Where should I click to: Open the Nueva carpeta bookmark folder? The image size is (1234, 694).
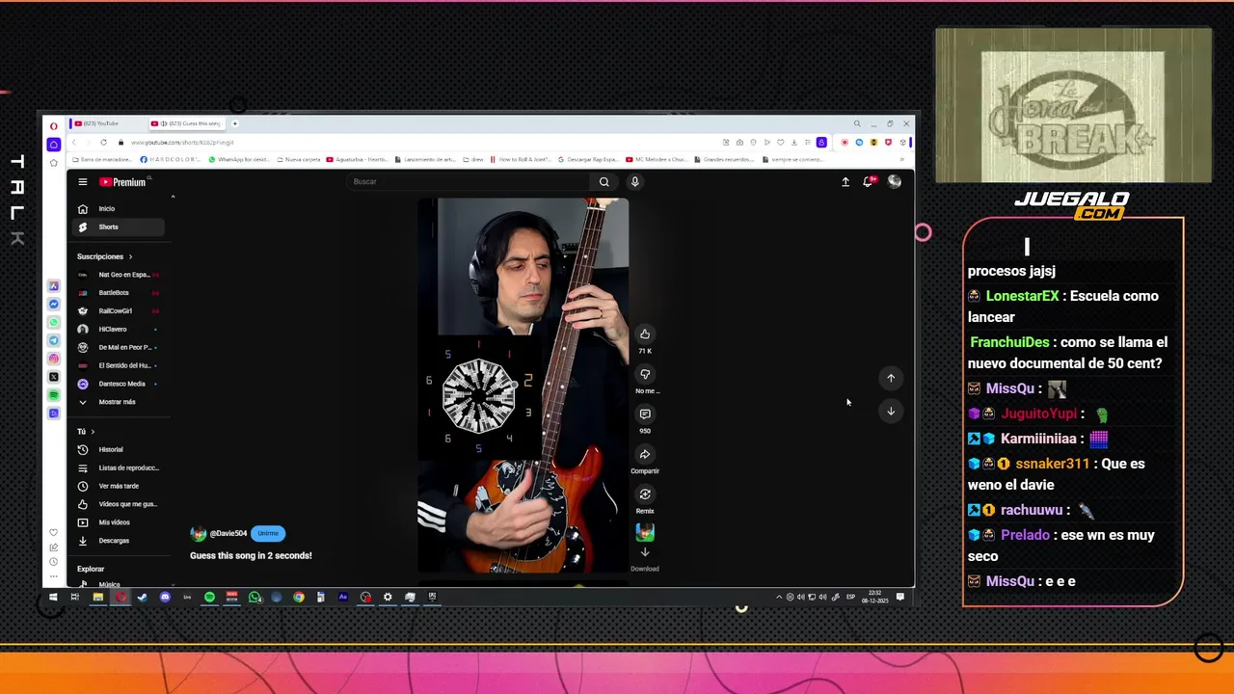point(299,159)
